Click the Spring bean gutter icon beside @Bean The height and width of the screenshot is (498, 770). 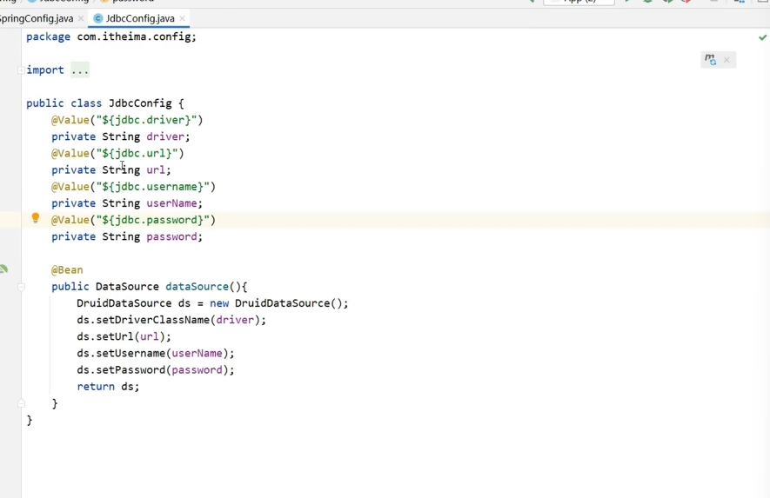pos(3,269)
